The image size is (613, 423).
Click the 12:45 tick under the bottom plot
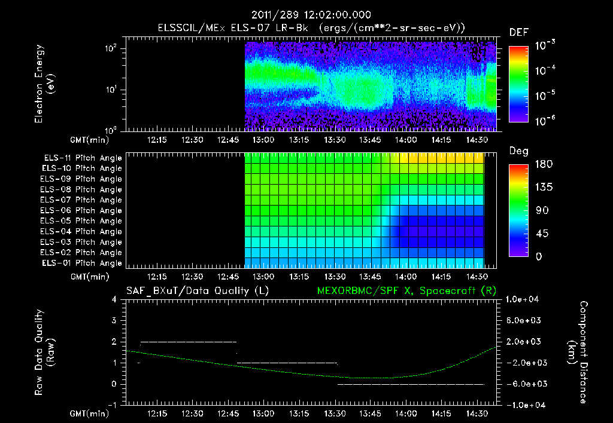(228, 413)
